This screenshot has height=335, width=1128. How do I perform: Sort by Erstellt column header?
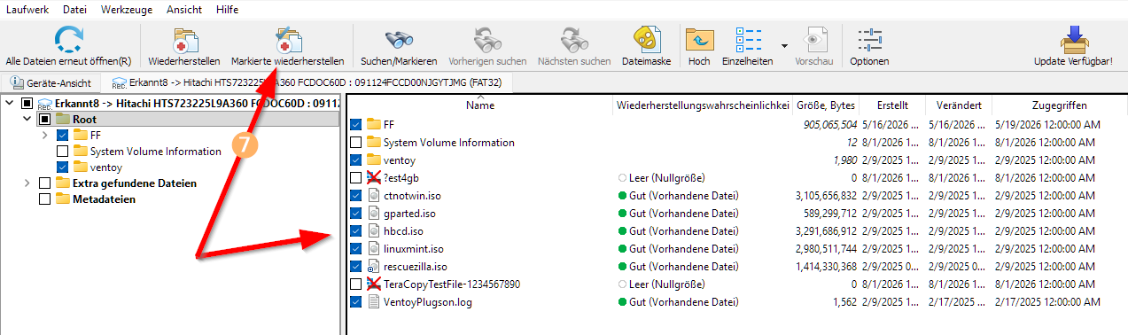(x=891, y=105)
